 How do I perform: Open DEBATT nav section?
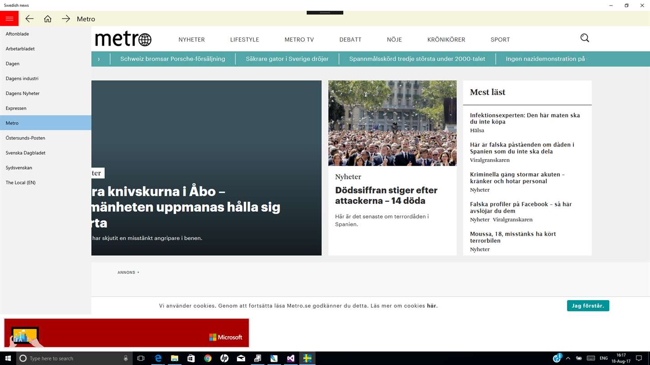click(x=350, y=40)
